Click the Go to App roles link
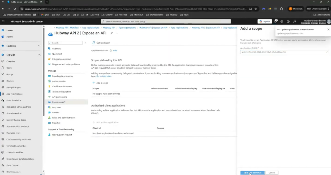The width and height of the screenshot is (331, 175). coord(104,76)
